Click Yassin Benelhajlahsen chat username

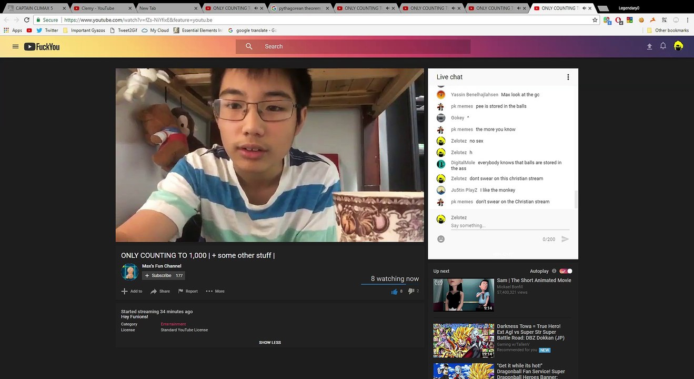click(x=475, y=95)
